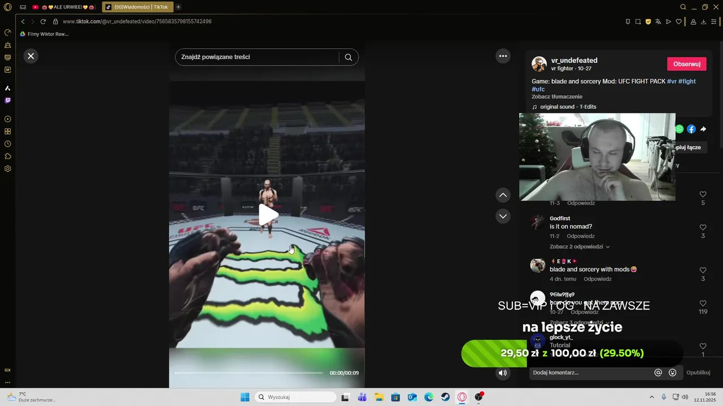Open Settings gear in the sidebar
Screen dimensions: 723x406
(x=8, y=169)
